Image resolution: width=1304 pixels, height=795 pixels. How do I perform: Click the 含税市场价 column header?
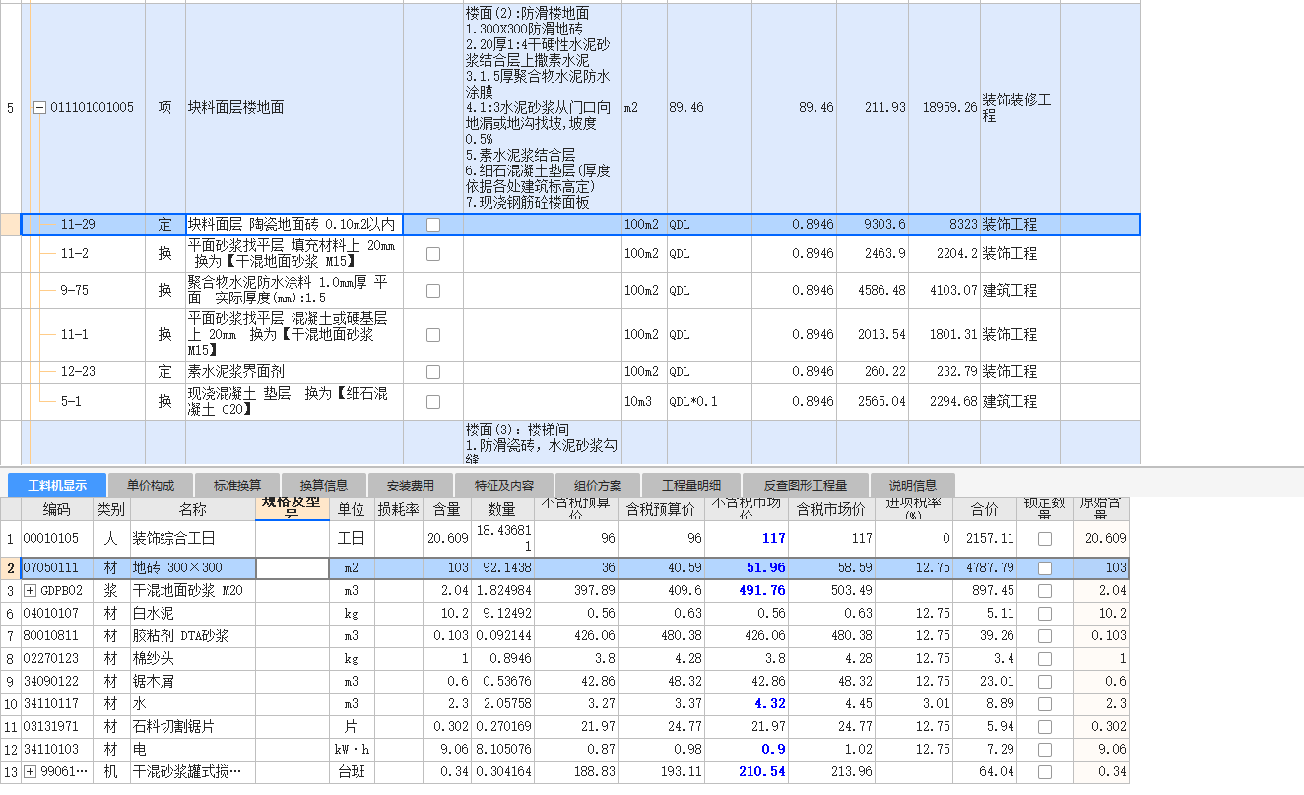pyautogui.click(x=831, y=509)
